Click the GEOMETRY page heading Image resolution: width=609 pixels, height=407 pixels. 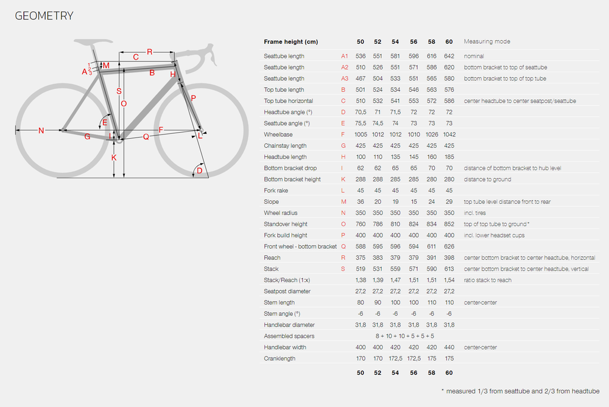[x=44, y=16]
